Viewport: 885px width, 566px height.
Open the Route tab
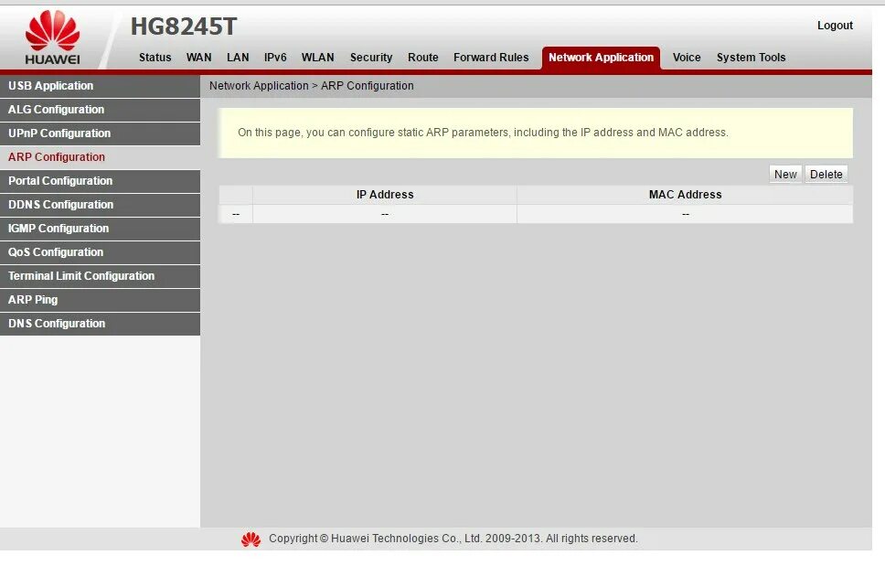[x=423, y=58]
